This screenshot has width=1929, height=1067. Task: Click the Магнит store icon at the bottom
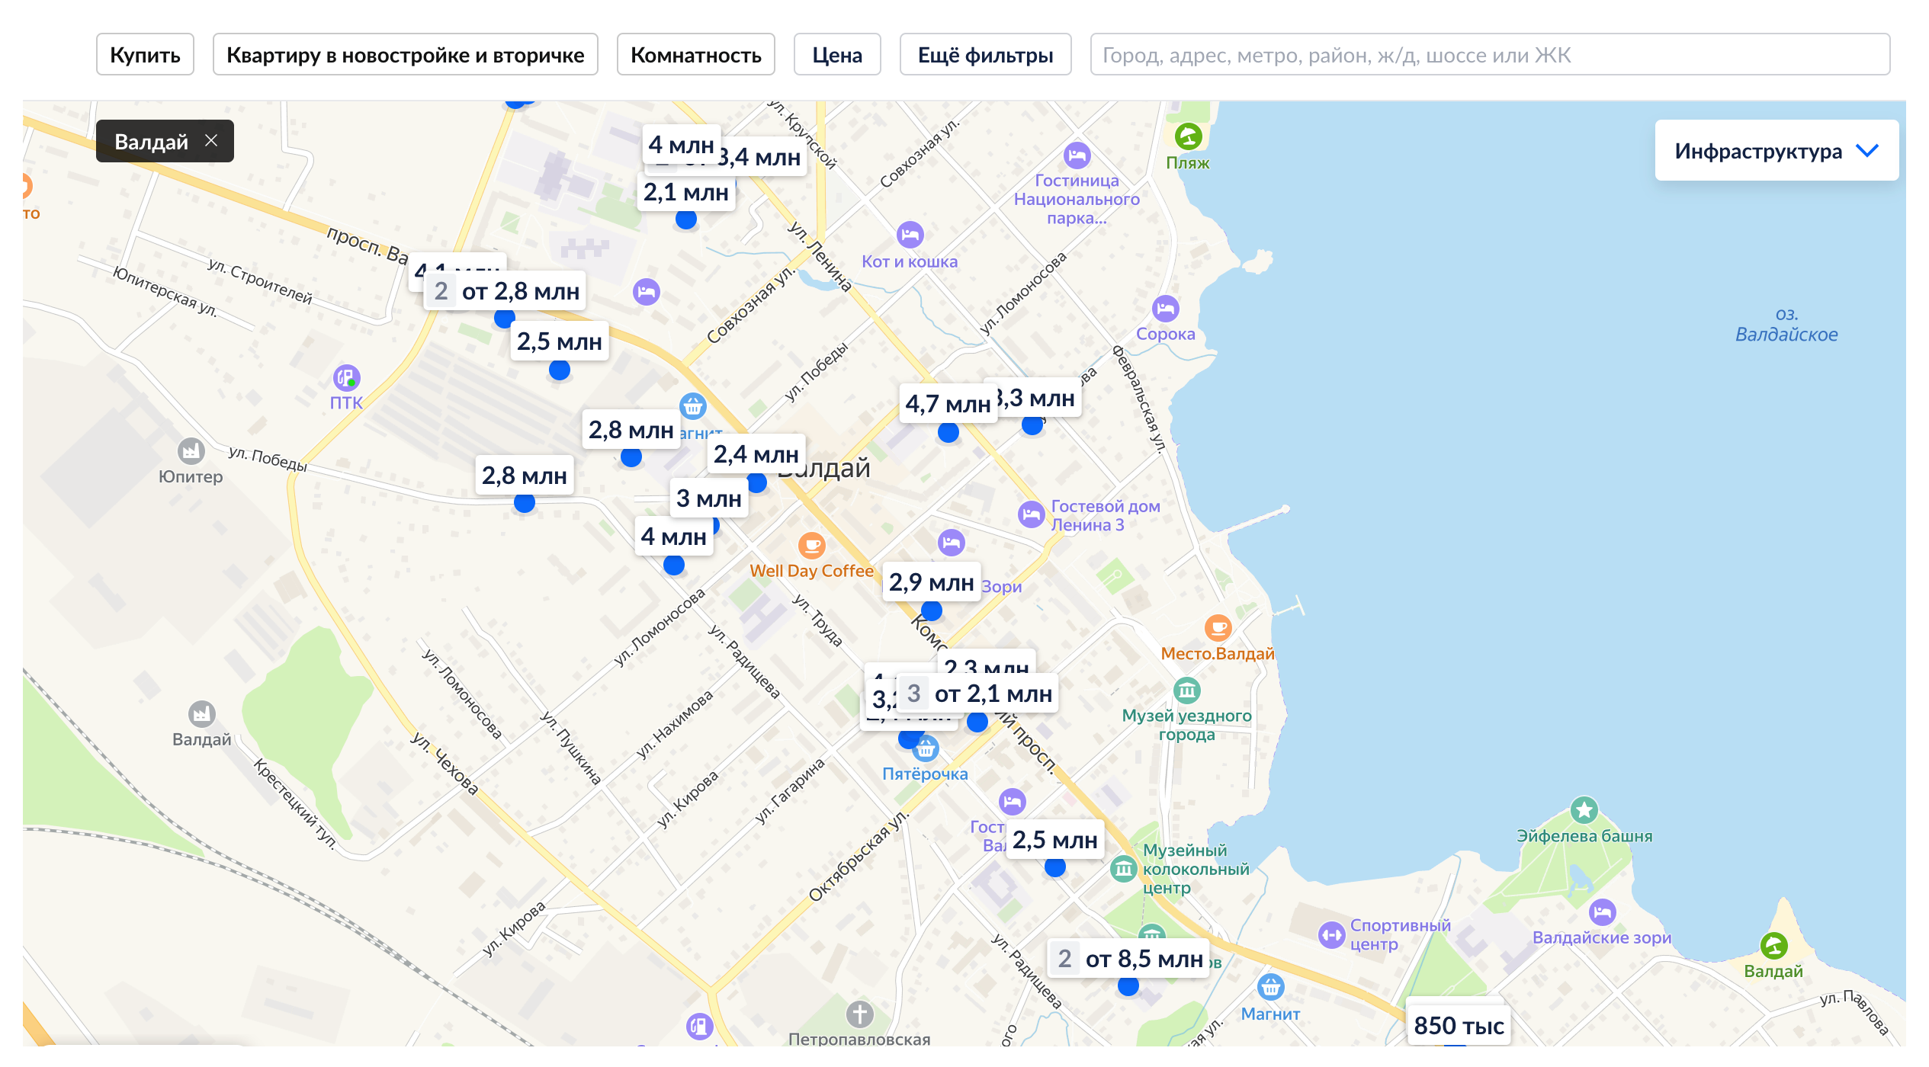pos(1270,988)
